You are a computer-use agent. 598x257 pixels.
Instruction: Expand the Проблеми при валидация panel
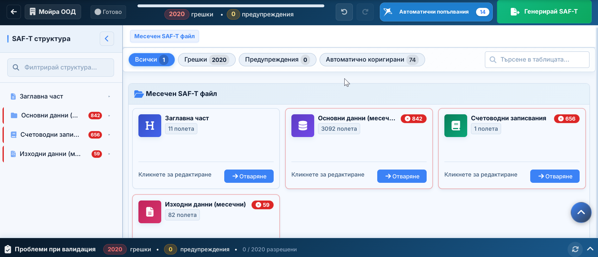click(x=590, y=249)
